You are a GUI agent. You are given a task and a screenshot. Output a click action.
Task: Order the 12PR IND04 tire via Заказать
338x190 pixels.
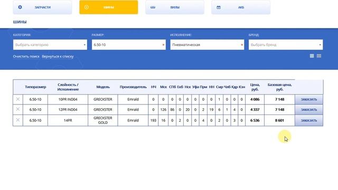(309, 110)
